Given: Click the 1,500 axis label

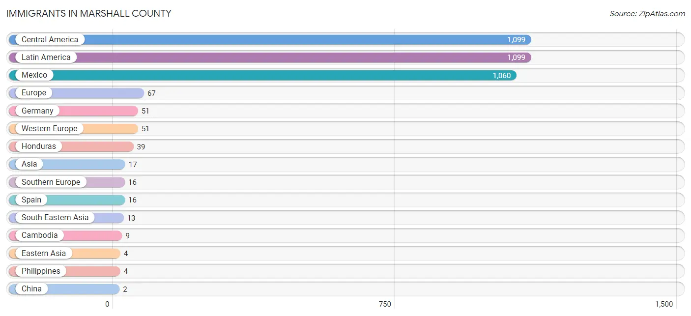Looking at the screenshot, I should point(664,304).
